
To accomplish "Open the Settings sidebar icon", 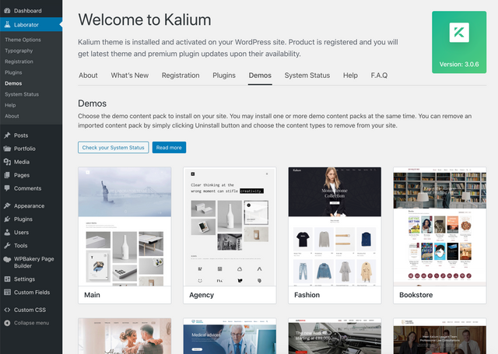I will tap(7, 279).
